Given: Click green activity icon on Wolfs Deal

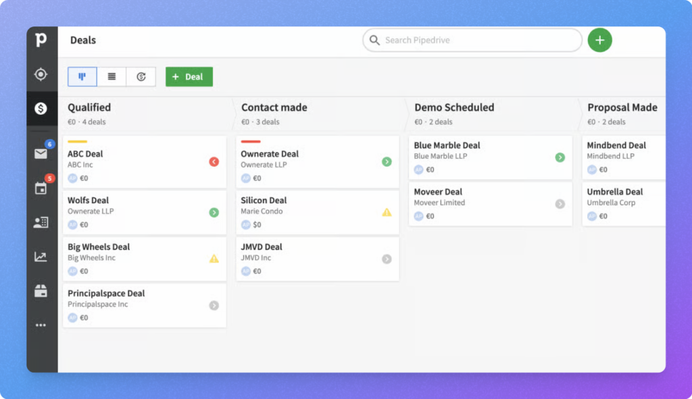Looking at the screenshot, I should [x=214, y=213].
